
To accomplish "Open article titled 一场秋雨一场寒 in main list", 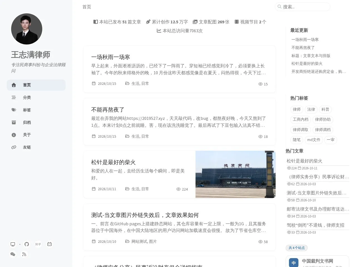I will coord(111,57).
